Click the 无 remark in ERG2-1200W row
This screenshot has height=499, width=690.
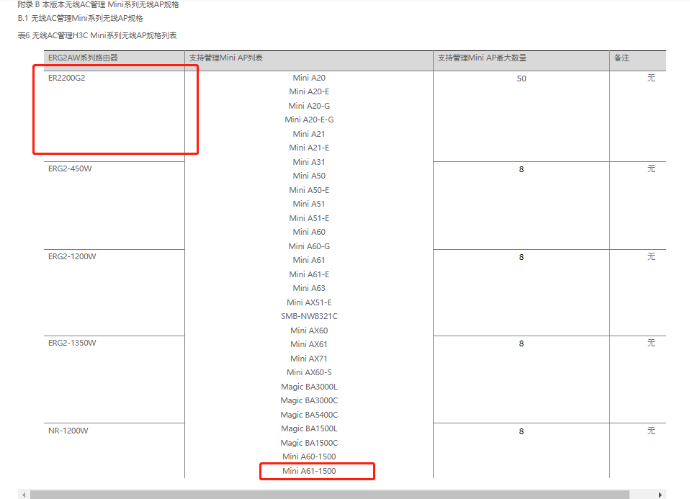pos(651,256)
